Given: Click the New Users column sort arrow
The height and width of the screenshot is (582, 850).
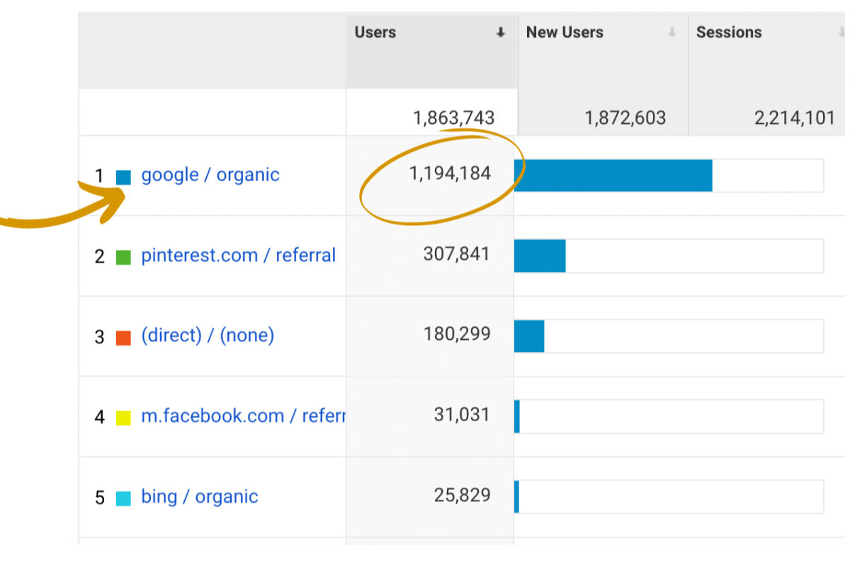Looking at the screenshot, I should tap(671, 33).
